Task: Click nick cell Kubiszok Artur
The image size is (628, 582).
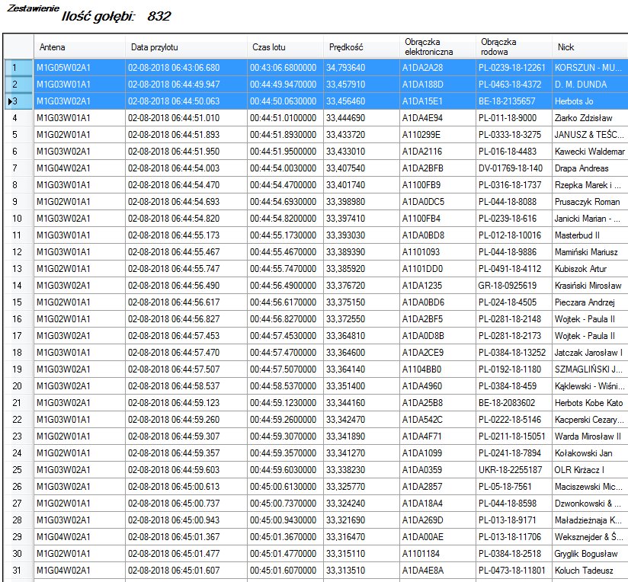Action: pyautogui.click(x=590, y=269)
